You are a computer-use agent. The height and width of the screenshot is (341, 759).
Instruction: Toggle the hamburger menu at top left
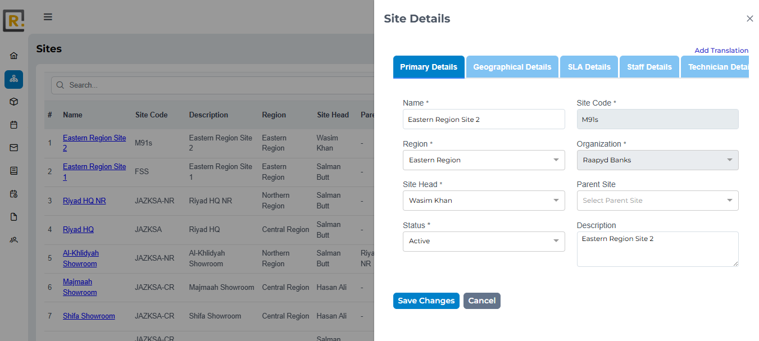48,17
